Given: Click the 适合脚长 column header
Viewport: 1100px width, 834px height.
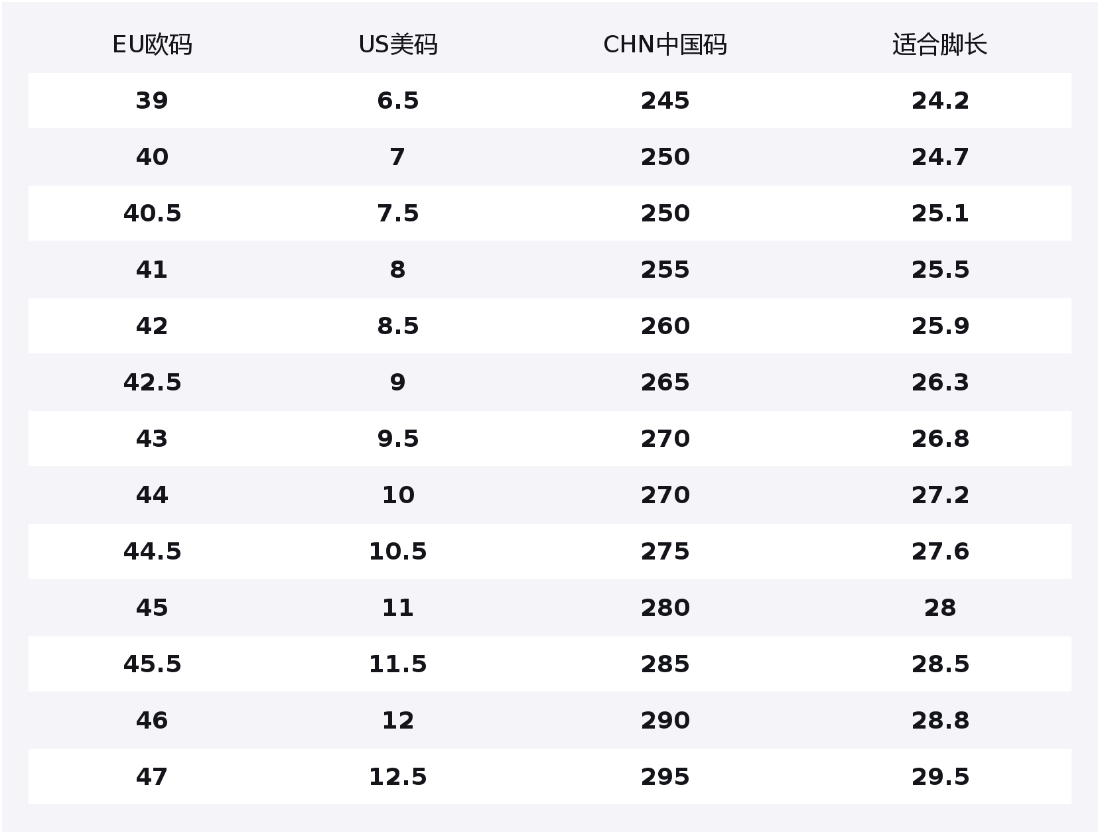Looking at the screenshot, I should [939, 44].
